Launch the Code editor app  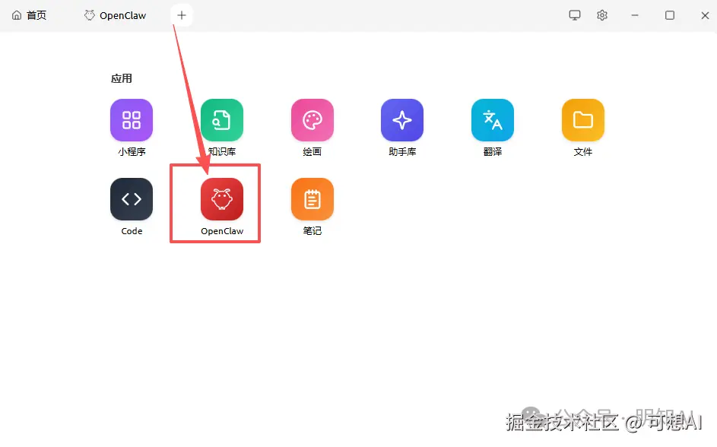[x=131, y=199]
